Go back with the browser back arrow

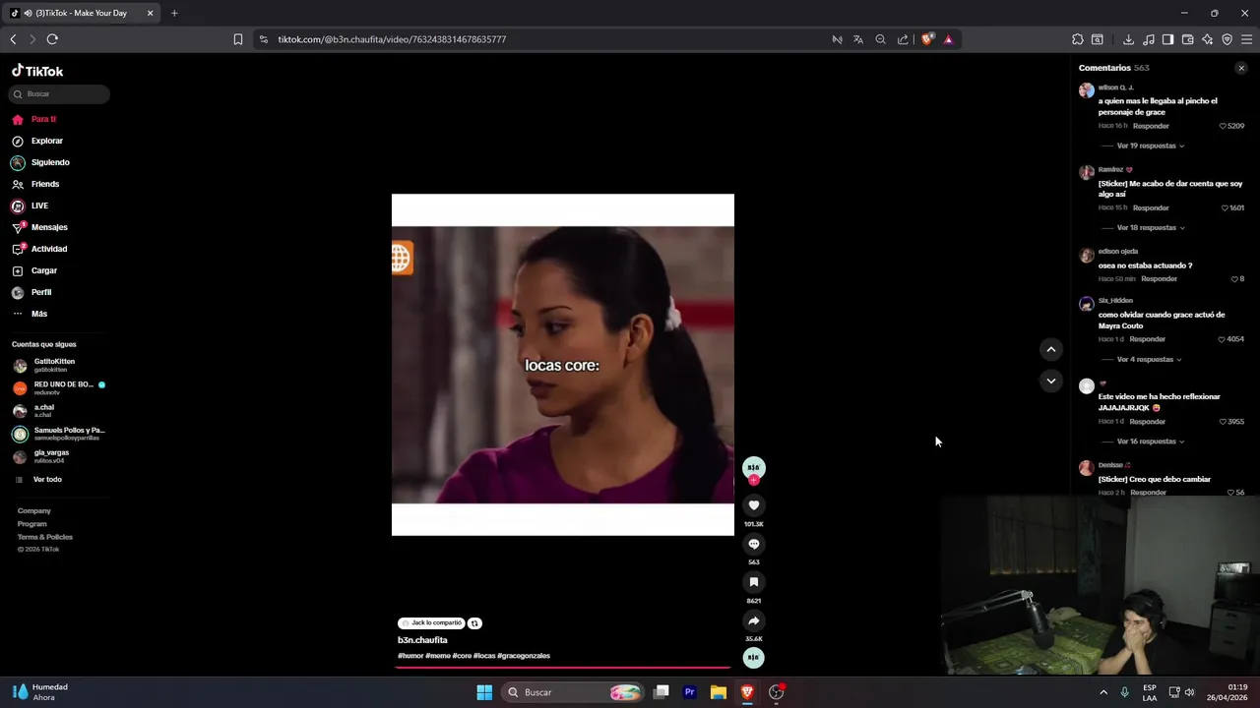13,39
